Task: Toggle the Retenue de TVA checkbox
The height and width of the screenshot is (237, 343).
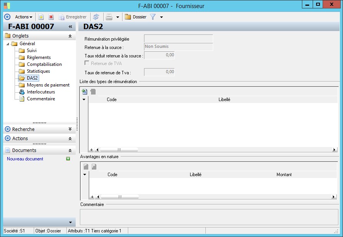Action: [87, 63]
